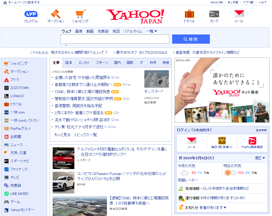Open 天気・災害 in the sidebar
This screenshot has width=272, height=216.
[x=18, y=153]
